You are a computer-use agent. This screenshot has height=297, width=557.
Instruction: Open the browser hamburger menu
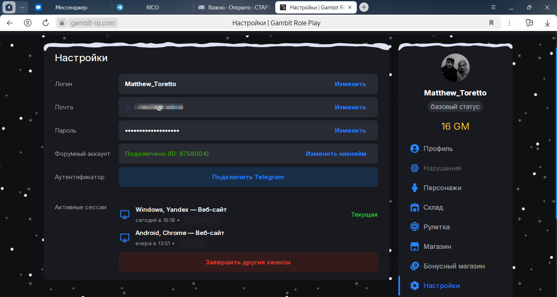click(493, 7)
